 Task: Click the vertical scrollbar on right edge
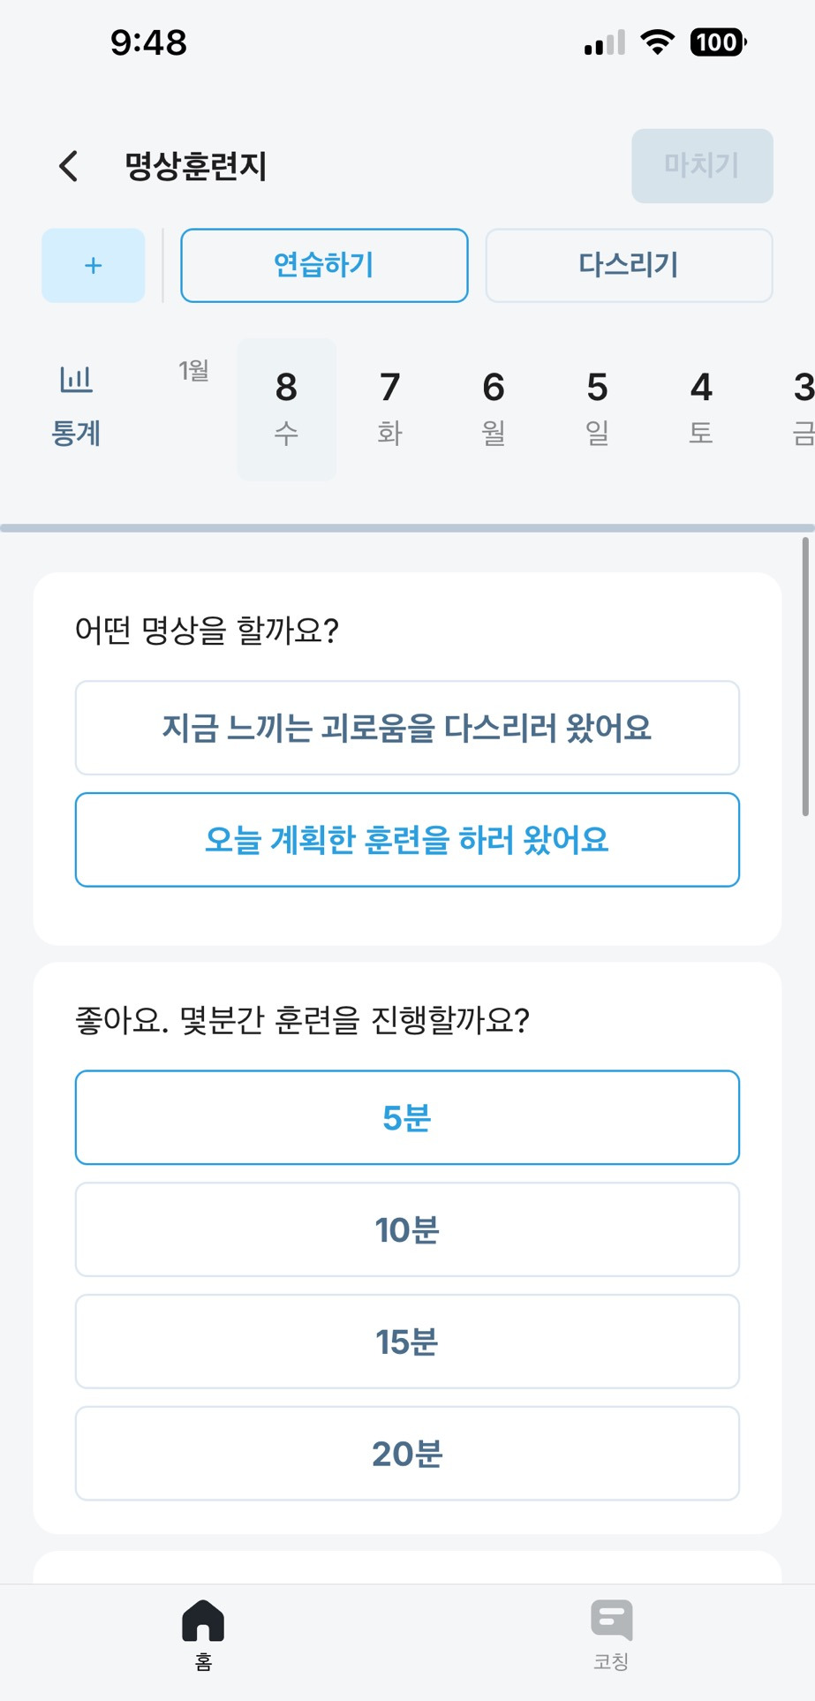pyautogui.click(x=805, y=677)
